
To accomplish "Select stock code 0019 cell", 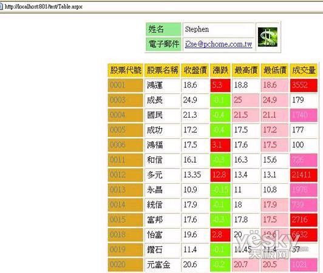I will click(126, 250).
